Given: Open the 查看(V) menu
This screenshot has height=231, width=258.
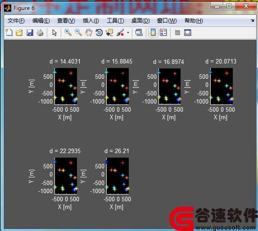Looking at the screenshot, I should [66, 21].
